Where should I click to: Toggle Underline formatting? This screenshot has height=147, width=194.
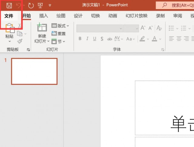pos(95,39)
